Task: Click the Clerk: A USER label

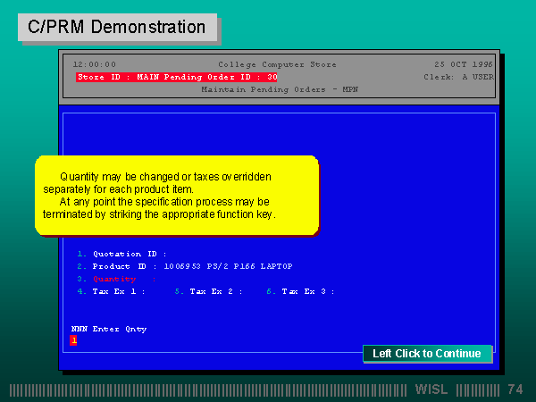Action: 458,78
